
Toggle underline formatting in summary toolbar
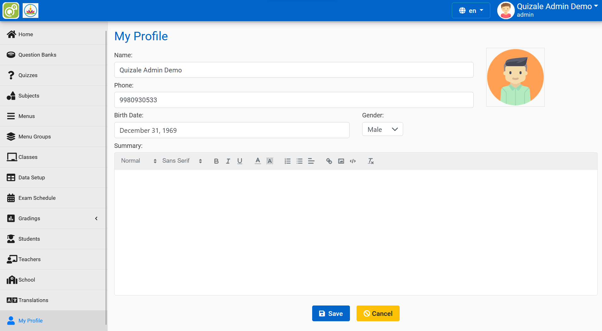tap(240, 161)
